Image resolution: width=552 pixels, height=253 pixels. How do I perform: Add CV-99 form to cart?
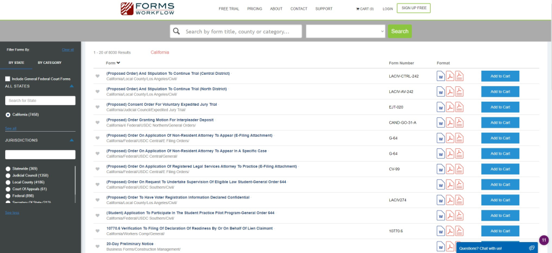pyautogui.click(x=500, y=169)
